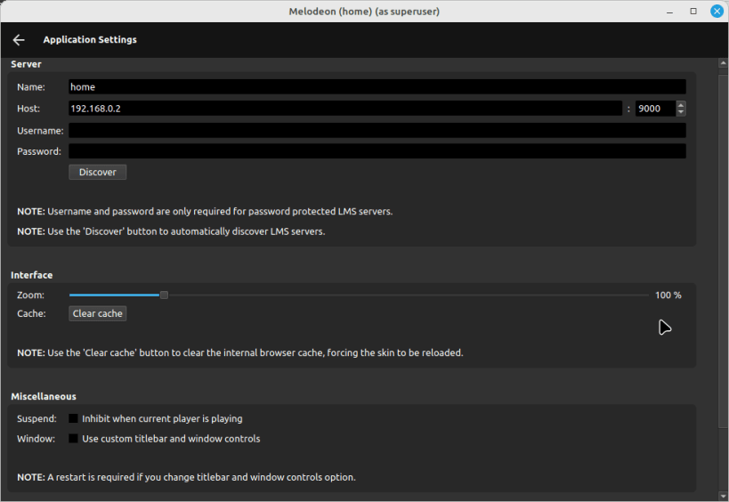Enable Inhibit when current player is playing
Viewport: 729px width, 502px height.
pyautogui.click(x=73, y=418)
